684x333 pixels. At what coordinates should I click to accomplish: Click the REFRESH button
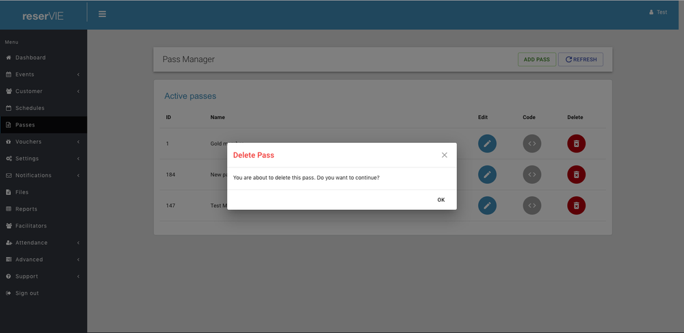[581, 59]
